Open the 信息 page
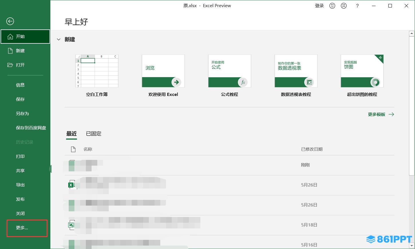This screenshot has height=249, width=415. coord(25,85)
